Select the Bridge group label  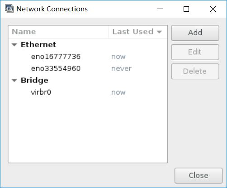pos(34,80)
